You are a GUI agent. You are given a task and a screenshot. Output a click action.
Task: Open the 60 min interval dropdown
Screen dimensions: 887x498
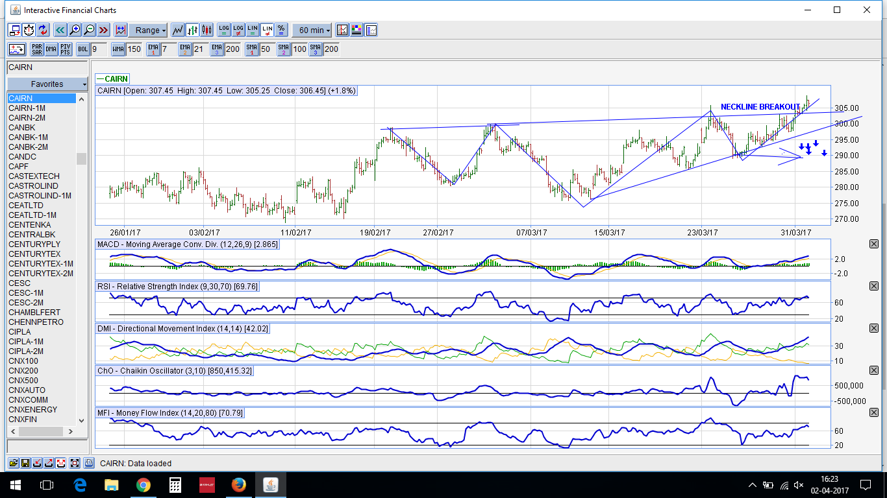(x=312, y=30)
